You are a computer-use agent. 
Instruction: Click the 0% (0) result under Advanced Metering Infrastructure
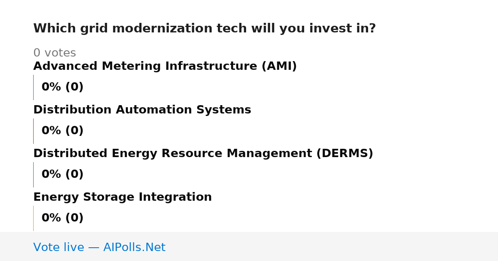[62, 87]
